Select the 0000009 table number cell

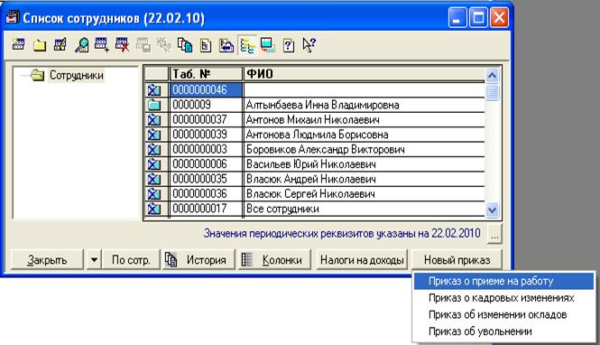click(x=206, y=105)
